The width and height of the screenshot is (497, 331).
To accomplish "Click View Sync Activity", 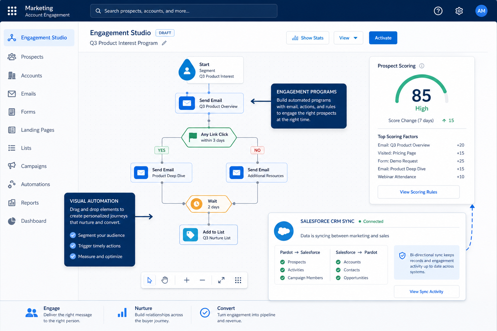I will (426, 292).
